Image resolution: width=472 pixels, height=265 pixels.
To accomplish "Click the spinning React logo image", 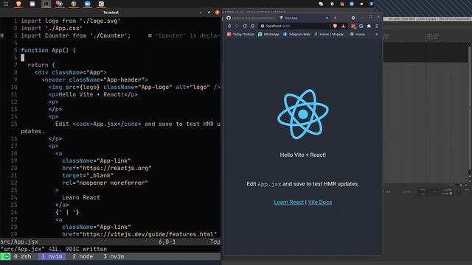I will pos(303,114).
